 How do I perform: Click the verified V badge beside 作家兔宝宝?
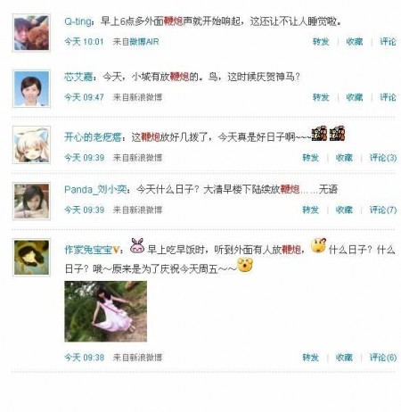coord(117,250)
